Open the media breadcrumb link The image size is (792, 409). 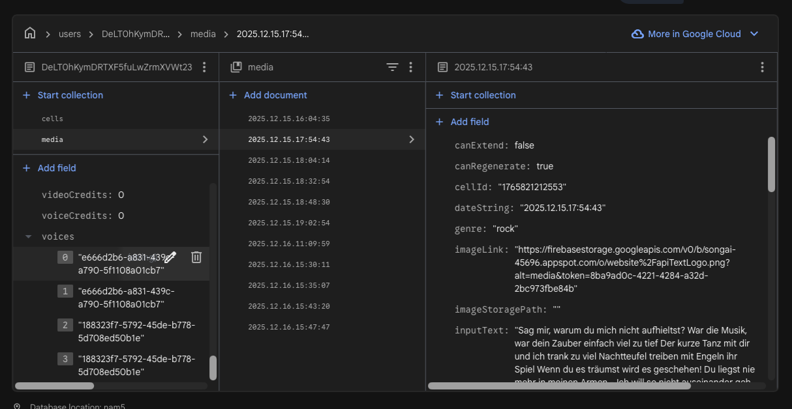click(203, 34)
